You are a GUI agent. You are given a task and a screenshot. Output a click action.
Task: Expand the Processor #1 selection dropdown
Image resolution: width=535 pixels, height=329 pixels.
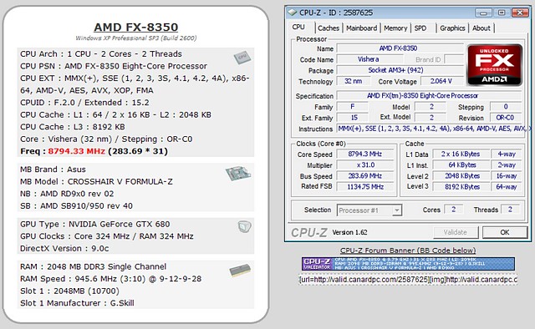(396, 210)
